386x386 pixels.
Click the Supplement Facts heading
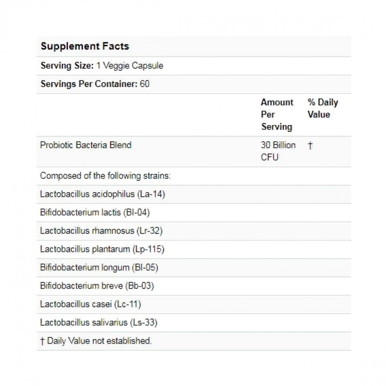tap(84, 46)
